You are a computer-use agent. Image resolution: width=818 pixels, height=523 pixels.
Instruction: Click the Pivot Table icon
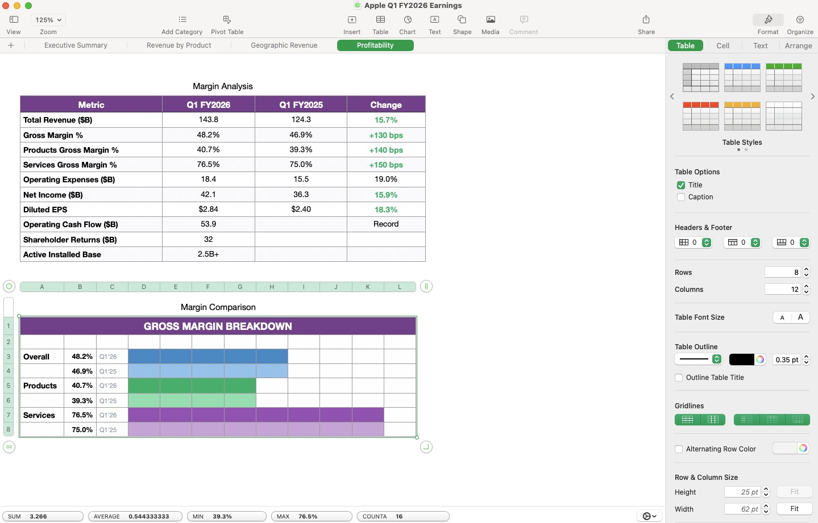pos(227,20)
